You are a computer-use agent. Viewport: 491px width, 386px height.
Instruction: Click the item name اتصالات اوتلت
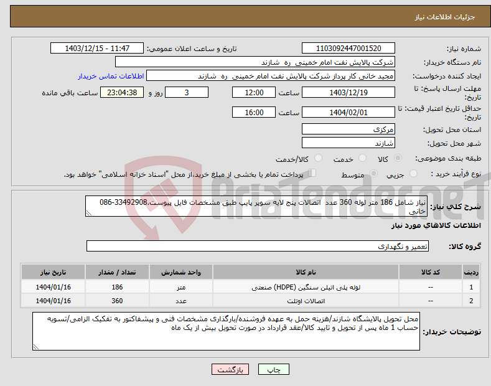[x=306, y=301]
